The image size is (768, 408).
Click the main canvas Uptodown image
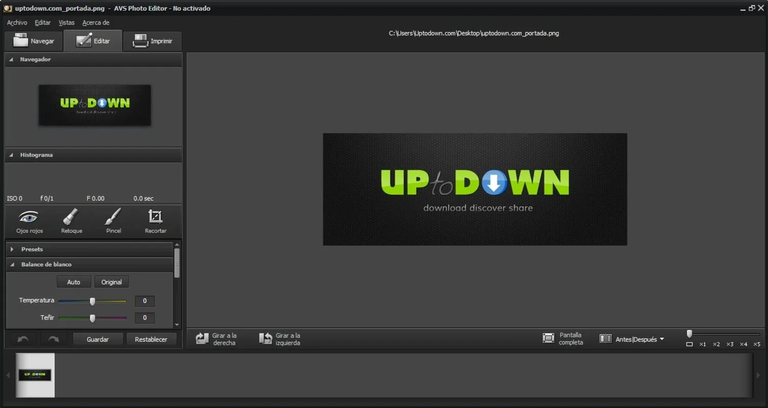[475, 189]
